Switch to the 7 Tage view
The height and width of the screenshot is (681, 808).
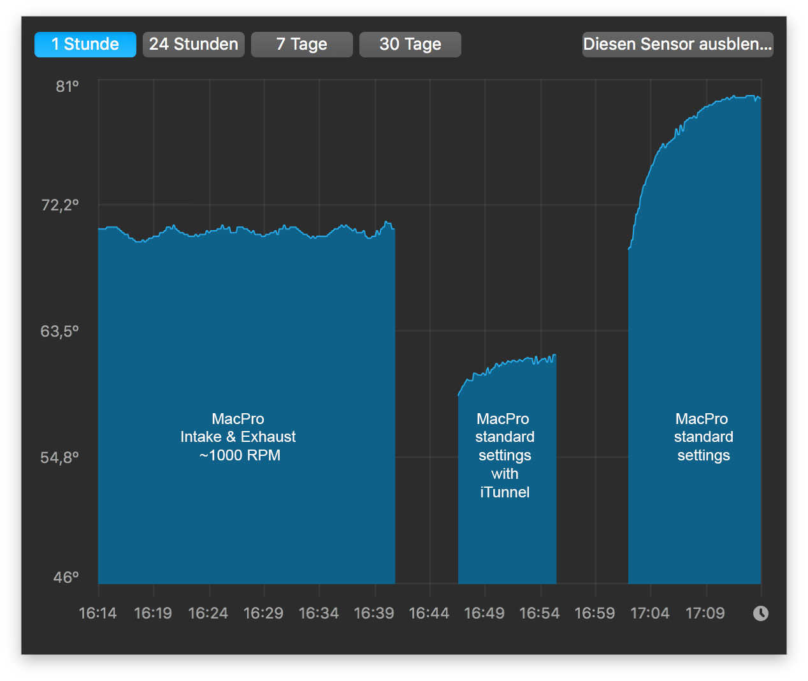coord(302,45)
